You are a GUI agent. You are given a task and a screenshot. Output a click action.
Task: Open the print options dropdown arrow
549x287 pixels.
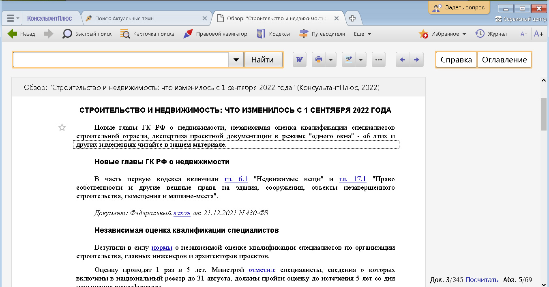coord(331,60)
